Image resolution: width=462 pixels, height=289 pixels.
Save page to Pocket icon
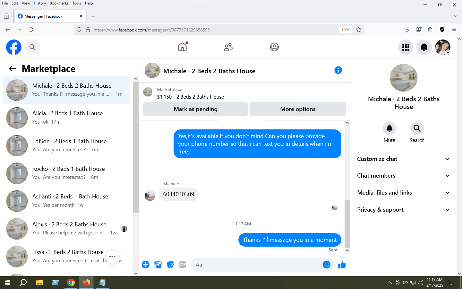407,30
